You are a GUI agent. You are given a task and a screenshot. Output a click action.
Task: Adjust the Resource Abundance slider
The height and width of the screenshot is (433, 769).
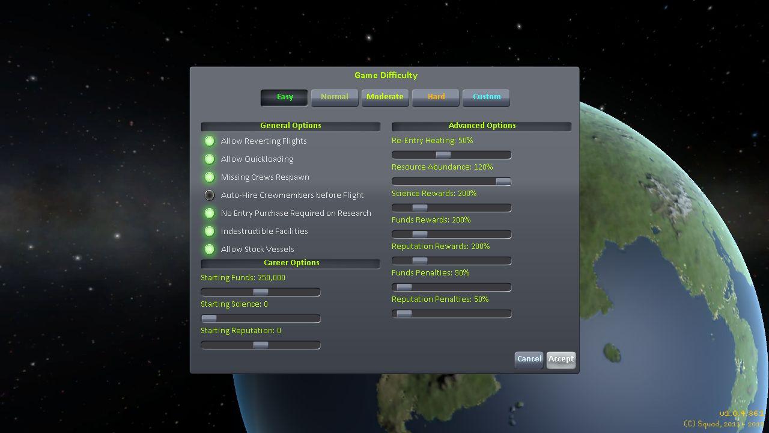(x=452, y=181)
